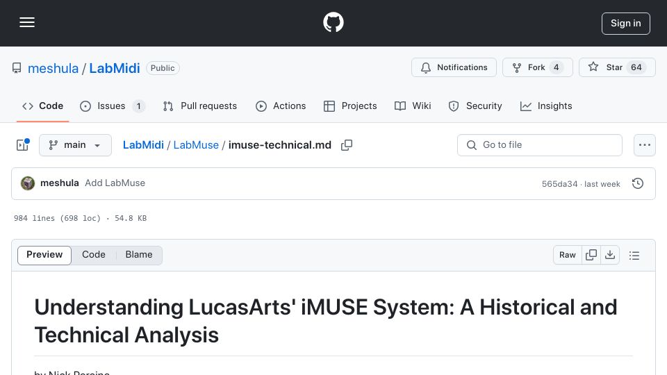
Task: View the fork count 4
Action: pyautogui.click(x=556, y=67)
